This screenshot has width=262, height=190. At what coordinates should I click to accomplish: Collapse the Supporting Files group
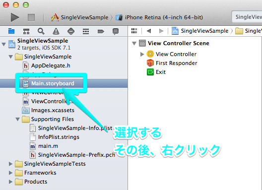click(x=18, y=120)
